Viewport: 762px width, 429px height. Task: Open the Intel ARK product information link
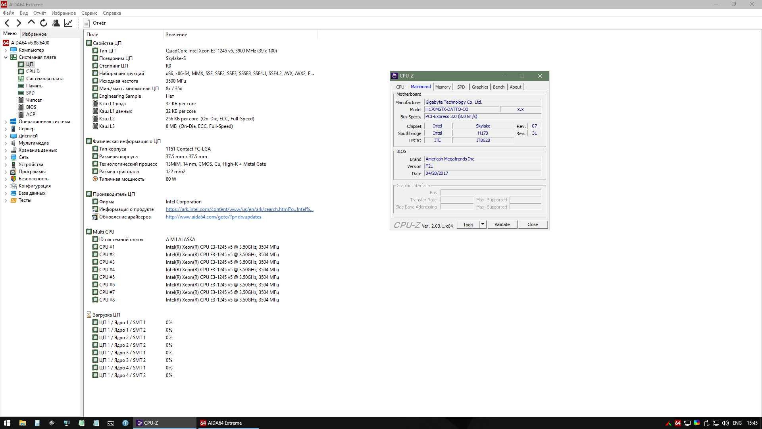click(x=240, y=209)
